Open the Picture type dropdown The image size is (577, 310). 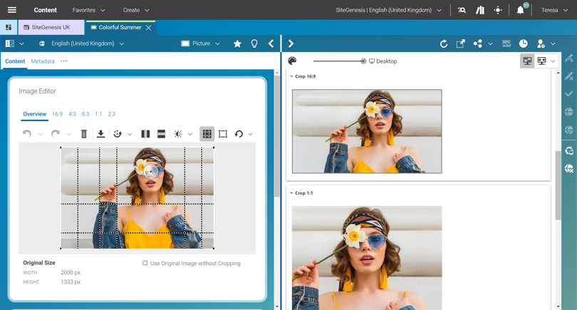200,43
